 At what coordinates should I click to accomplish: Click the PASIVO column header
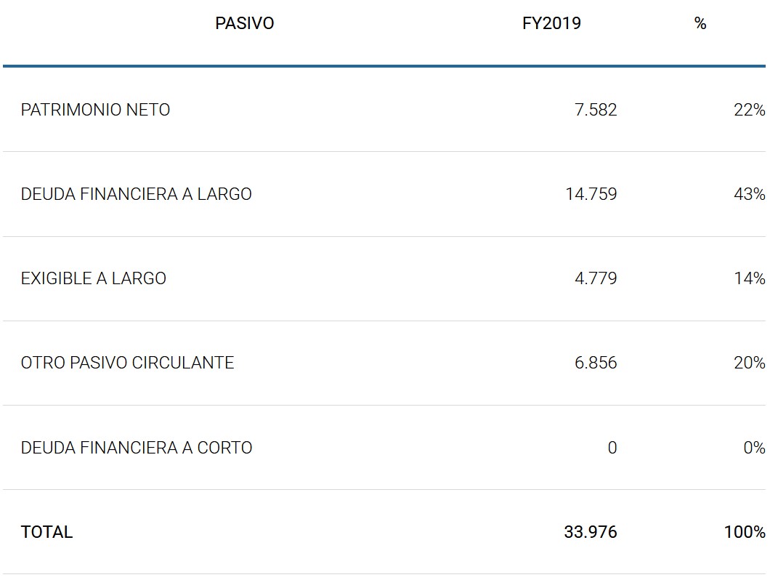(x=244, y=23)
